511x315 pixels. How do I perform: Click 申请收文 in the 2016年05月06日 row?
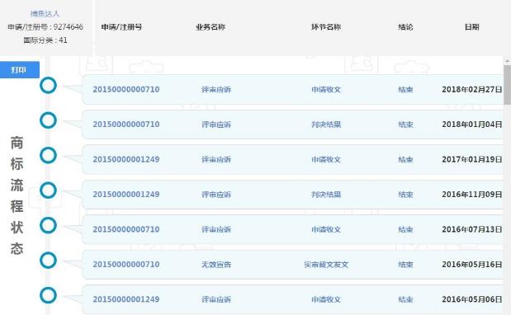[x=326, y=299]
